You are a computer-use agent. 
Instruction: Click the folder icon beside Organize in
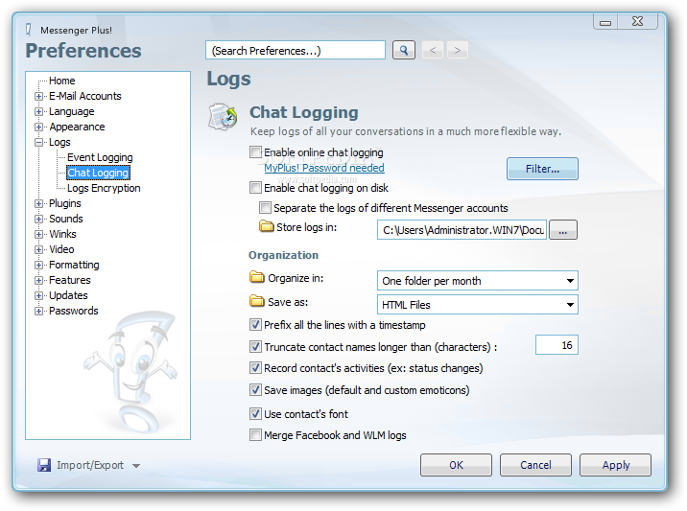[257, 277]
